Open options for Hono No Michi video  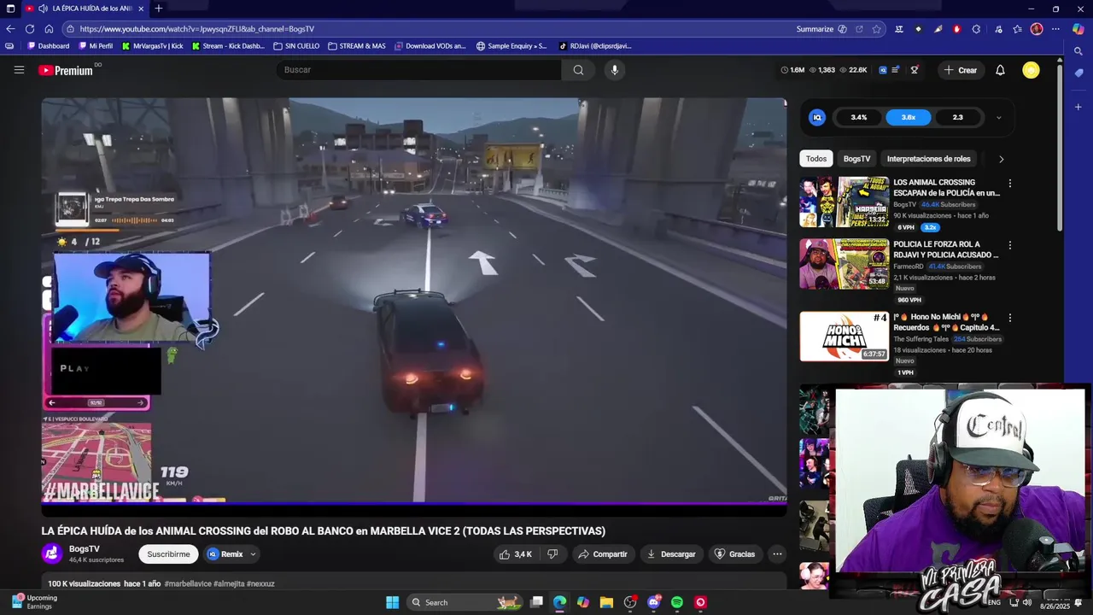[x=1010, y=318]
